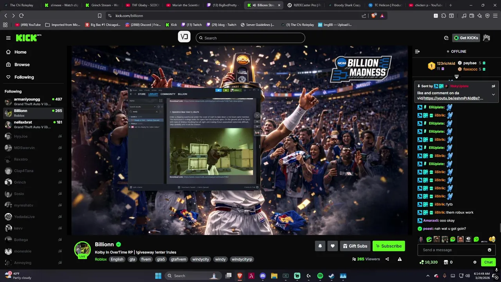Open the browser main menu icon
Screen dimensions: 501x282
[495, 16]
